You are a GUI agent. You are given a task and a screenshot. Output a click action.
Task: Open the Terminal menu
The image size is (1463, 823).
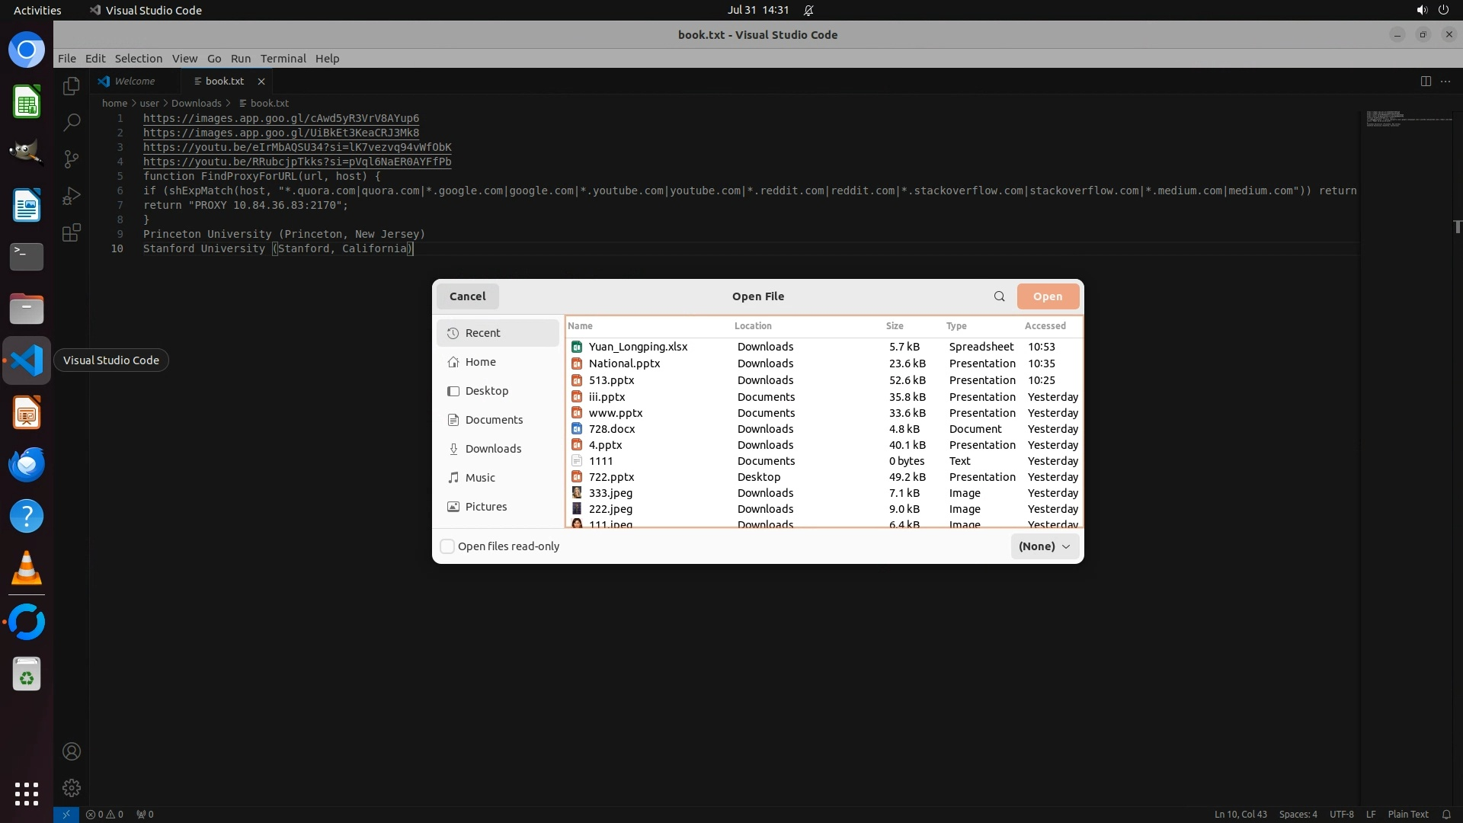tap(283, 59)
